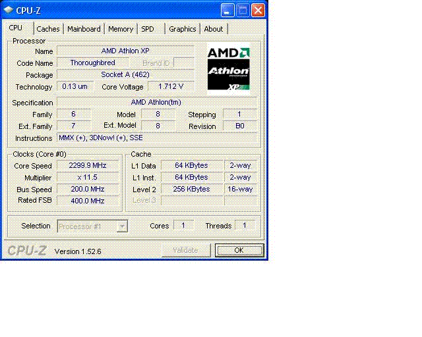Screen dimensions: 422x337
Task: Click the L1 Data 64 KBytes value
Action: pyautogui.click(x=192, y=166)
